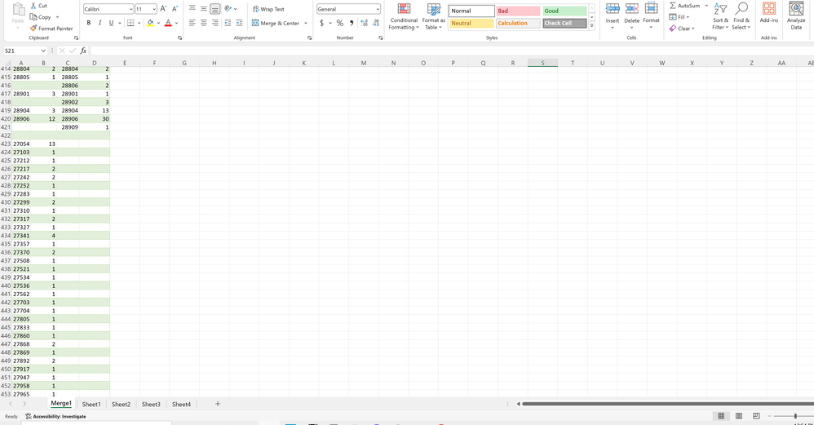Apply borders with the Borders icon
The height and width of the screenshot is (425, 814).
click(131, 23)
